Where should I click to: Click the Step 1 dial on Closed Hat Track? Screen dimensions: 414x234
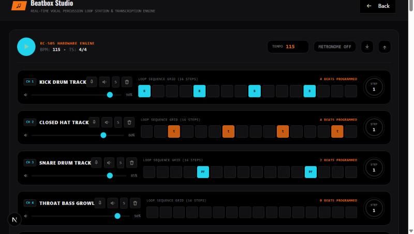(374, 127)
